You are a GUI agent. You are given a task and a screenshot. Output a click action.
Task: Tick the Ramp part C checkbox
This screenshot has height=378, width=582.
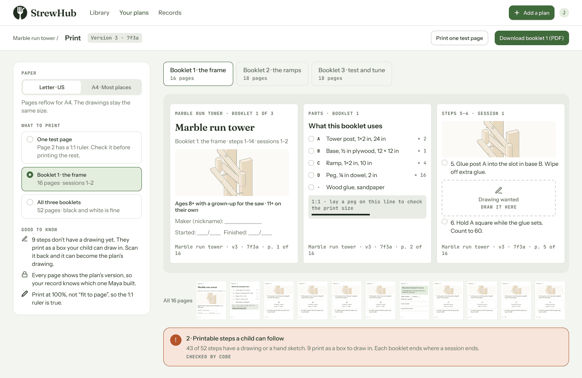pos(311,163)
